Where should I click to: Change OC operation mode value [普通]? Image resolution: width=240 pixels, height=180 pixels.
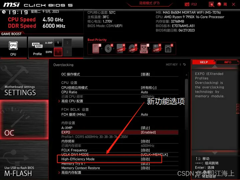click(x=145, y=75)
